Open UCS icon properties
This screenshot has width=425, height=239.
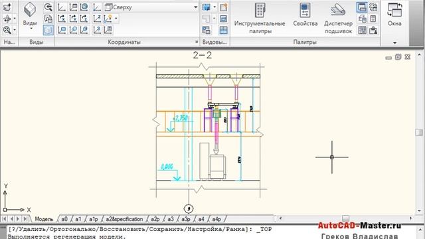pyautogui.click(x=108, y=30)
